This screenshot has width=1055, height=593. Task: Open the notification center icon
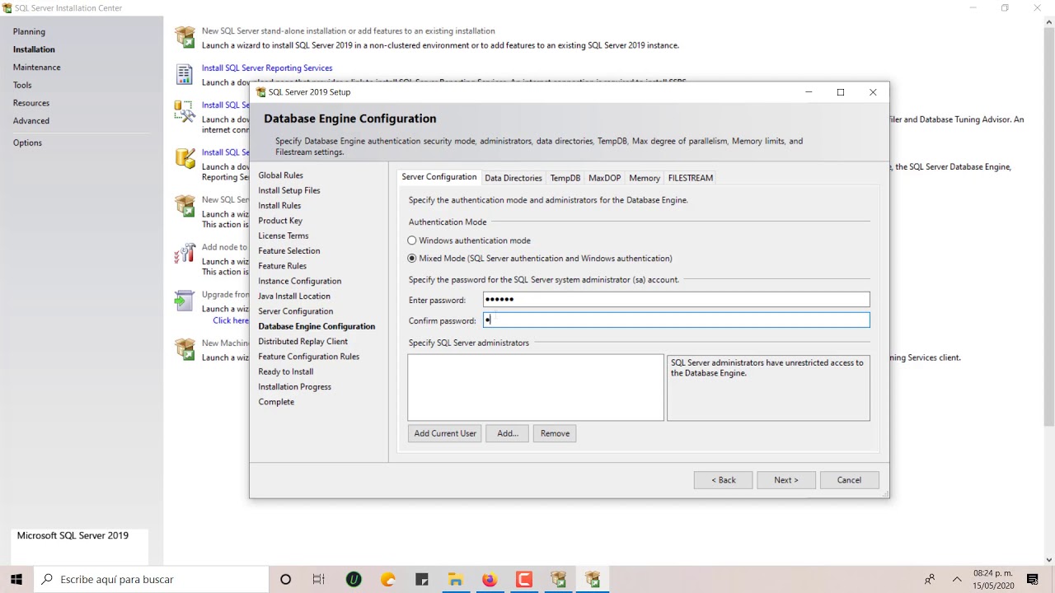pos(1032,579)
